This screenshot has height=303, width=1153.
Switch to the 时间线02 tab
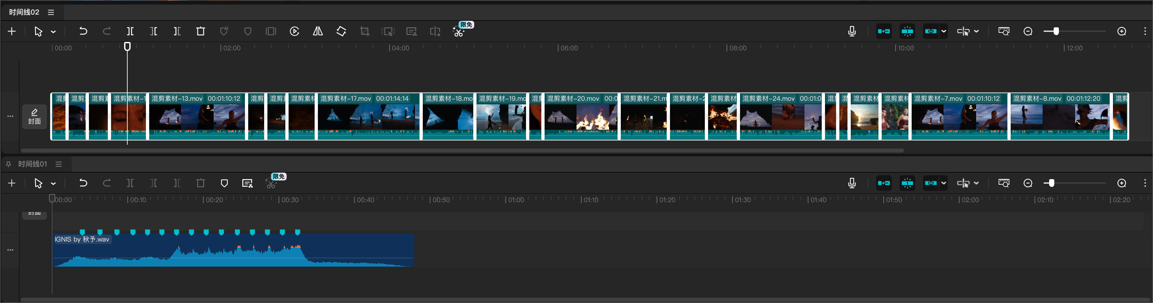pos(24,12)
